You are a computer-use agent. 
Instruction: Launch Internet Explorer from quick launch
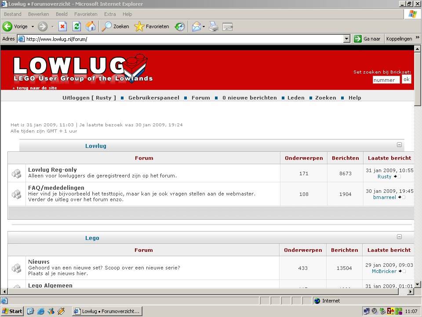pyautogui.click(x=40, y=311)
